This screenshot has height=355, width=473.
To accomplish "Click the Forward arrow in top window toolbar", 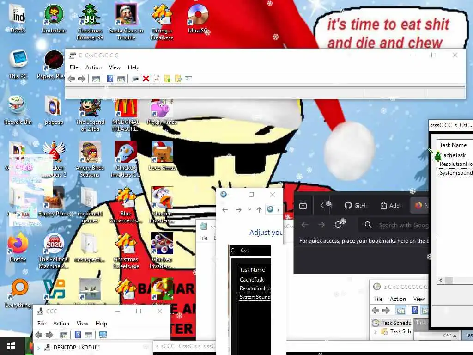I will 82,79.
